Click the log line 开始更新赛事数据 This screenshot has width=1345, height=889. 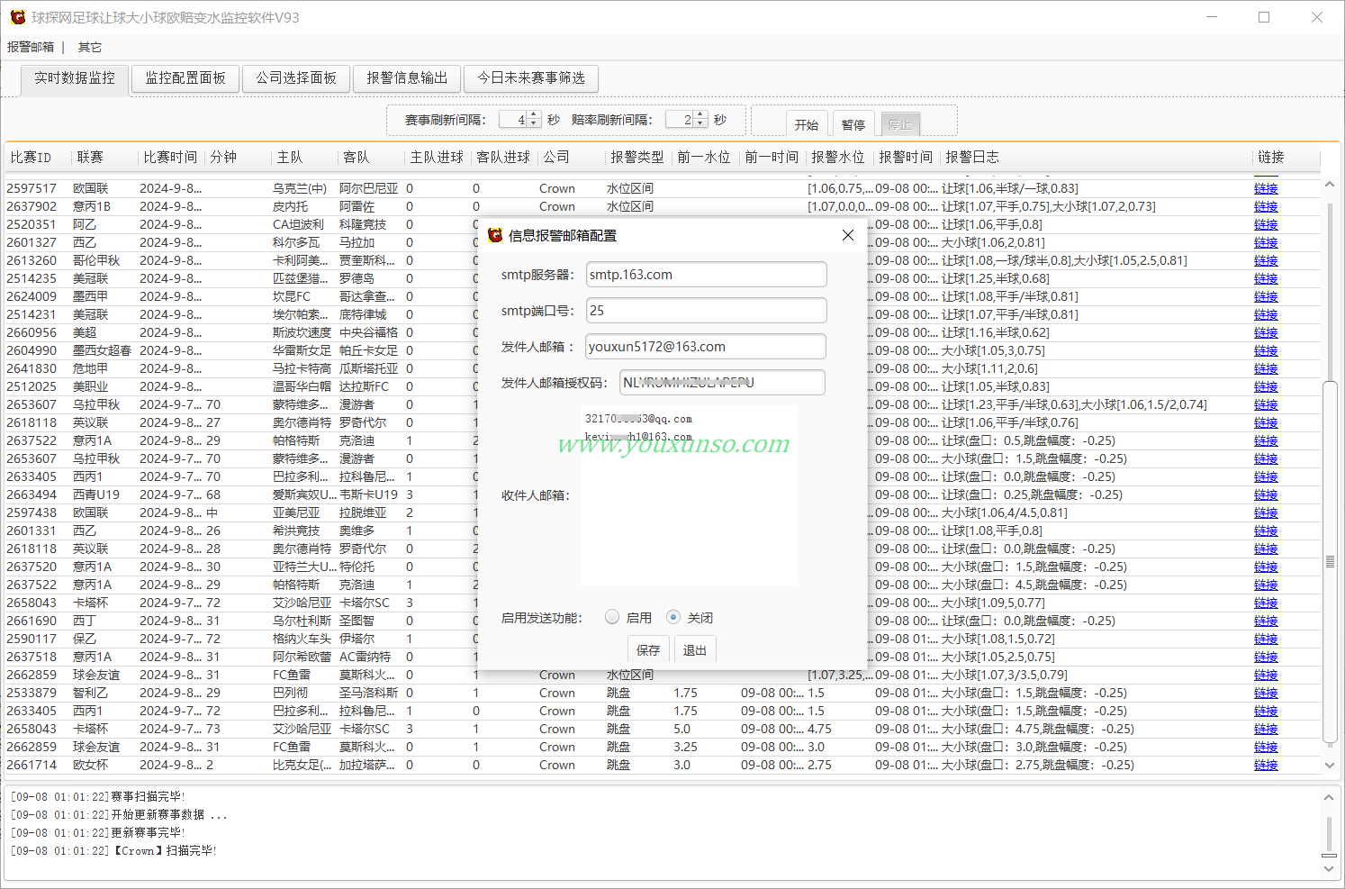pos(119,814)
